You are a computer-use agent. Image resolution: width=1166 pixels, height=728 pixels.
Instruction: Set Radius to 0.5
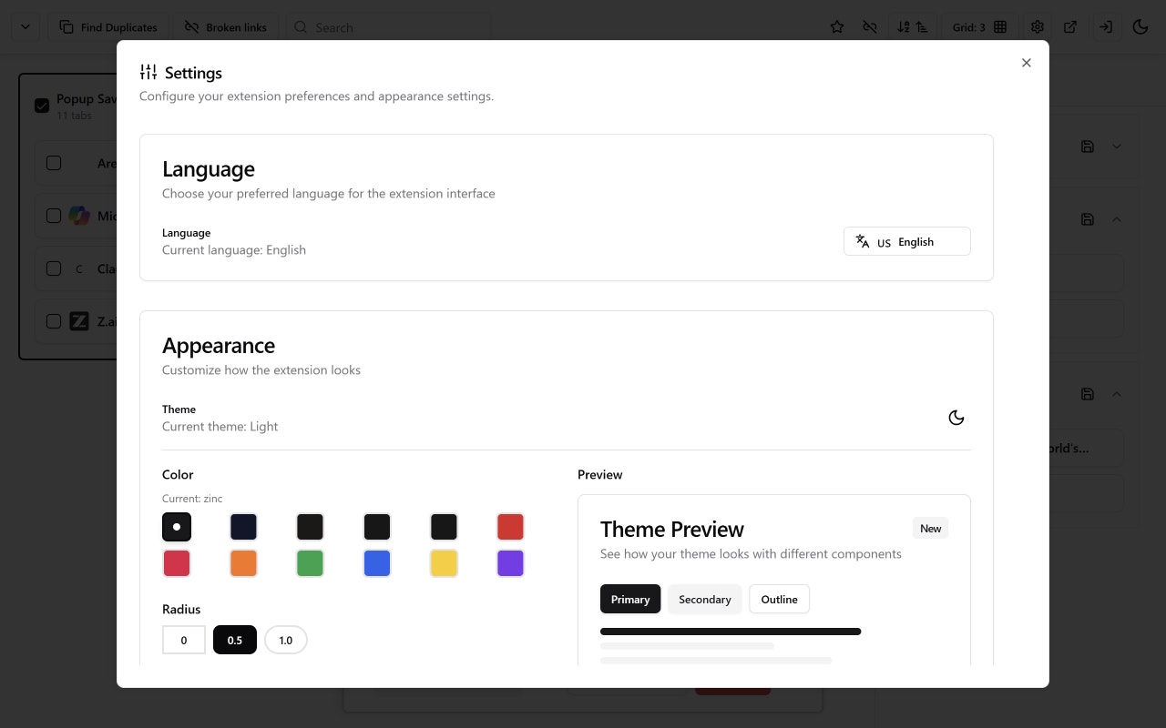coord(235,640)
